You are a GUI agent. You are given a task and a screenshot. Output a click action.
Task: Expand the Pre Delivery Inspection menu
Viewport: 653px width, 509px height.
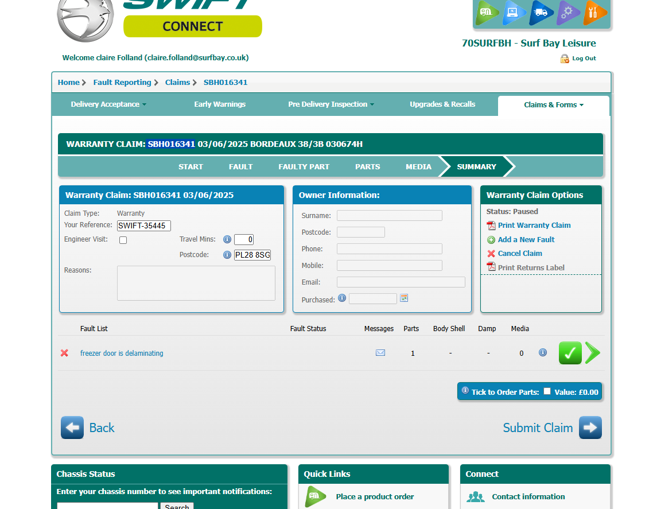coord(331,104)
